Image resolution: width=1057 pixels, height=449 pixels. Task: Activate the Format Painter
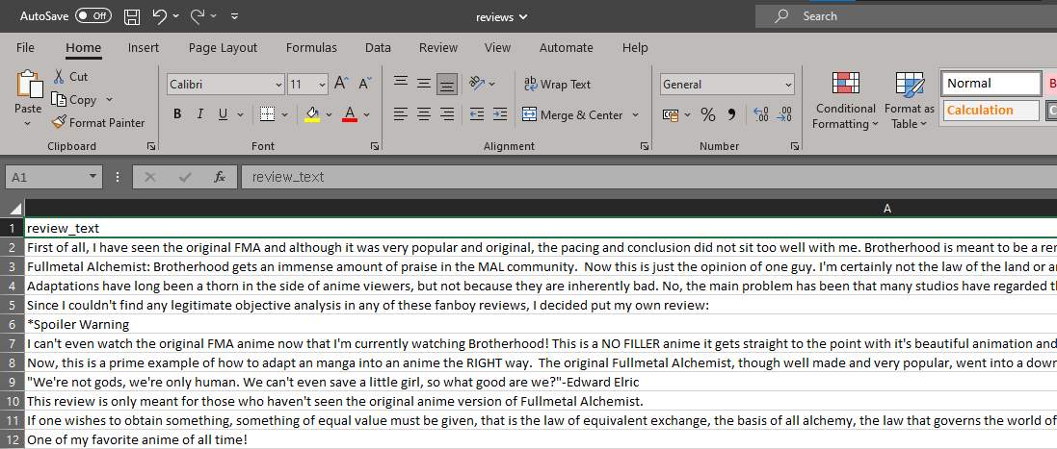click(x=98, y=122)
